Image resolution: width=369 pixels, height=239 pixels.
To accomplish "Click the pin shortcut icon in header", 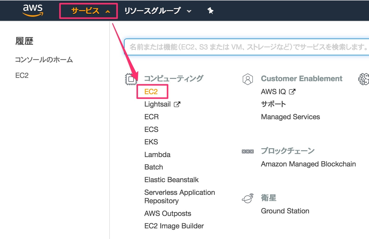I will [x=210, y=11].
